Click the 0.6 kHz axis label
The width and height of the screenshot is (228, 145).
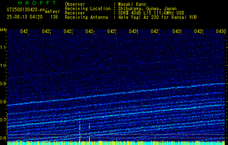[3, 138]
